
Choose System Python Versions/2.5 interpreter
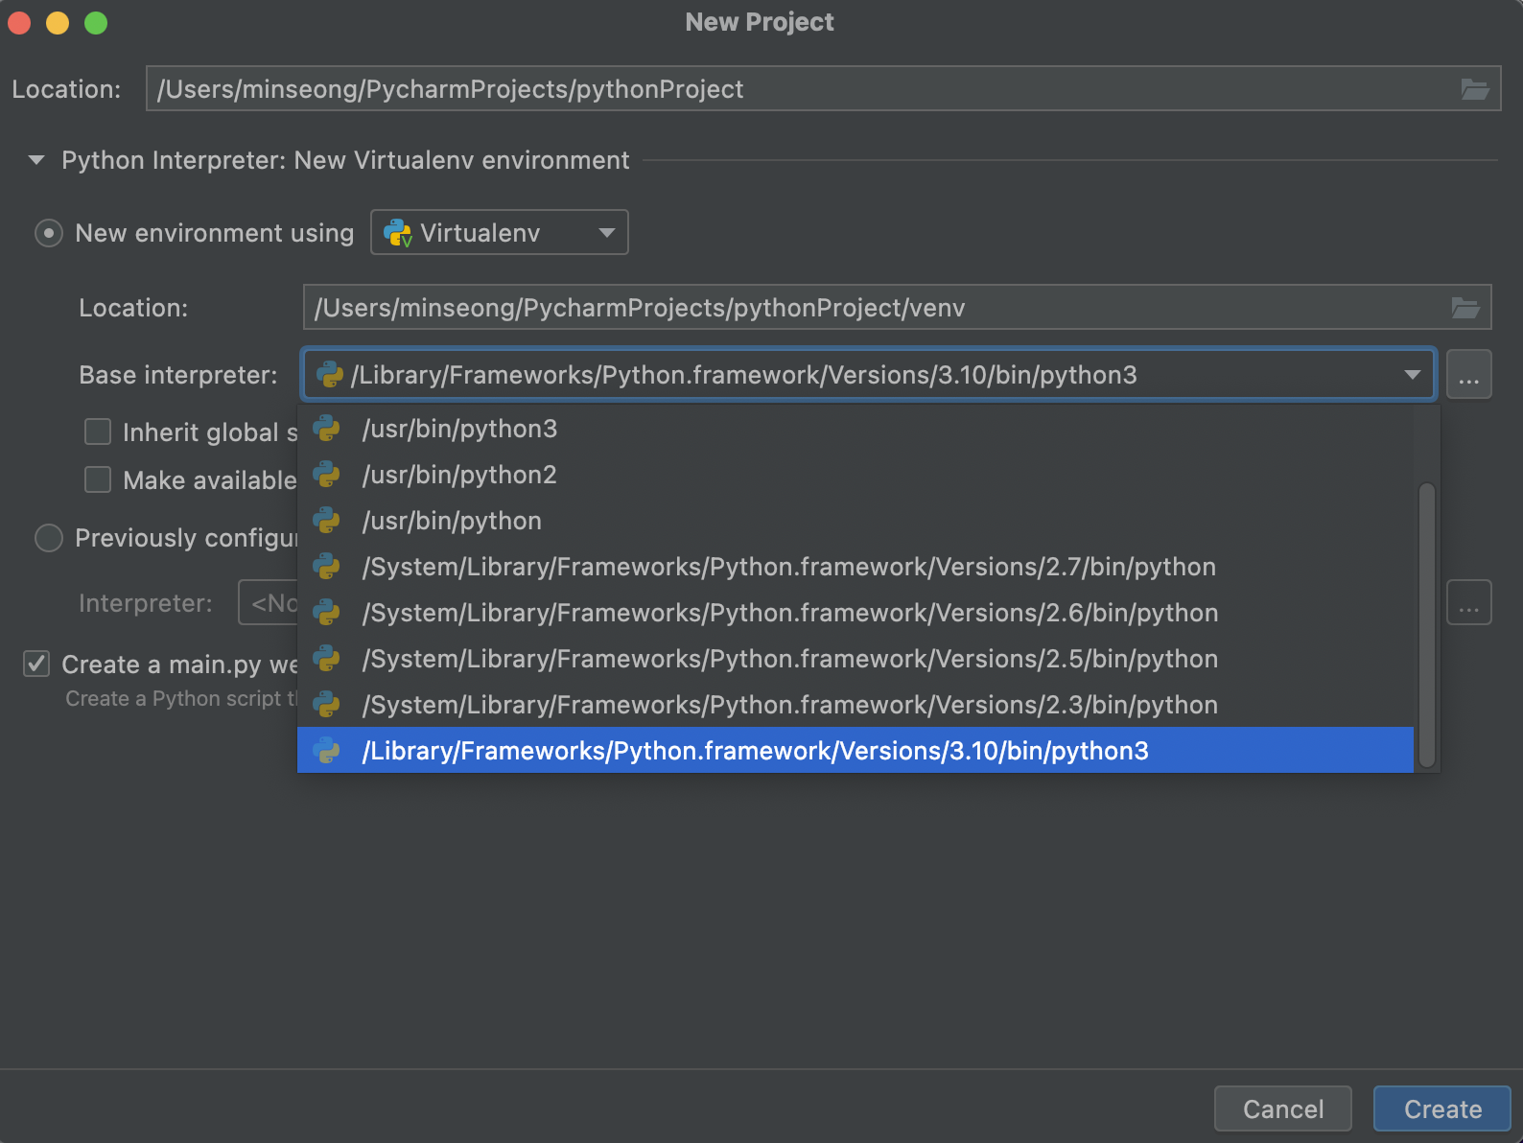click(x=855, y=659)
